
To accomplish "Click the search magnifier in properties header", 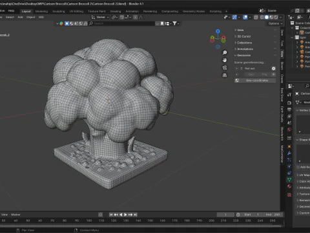I will [x=307, y=86].
